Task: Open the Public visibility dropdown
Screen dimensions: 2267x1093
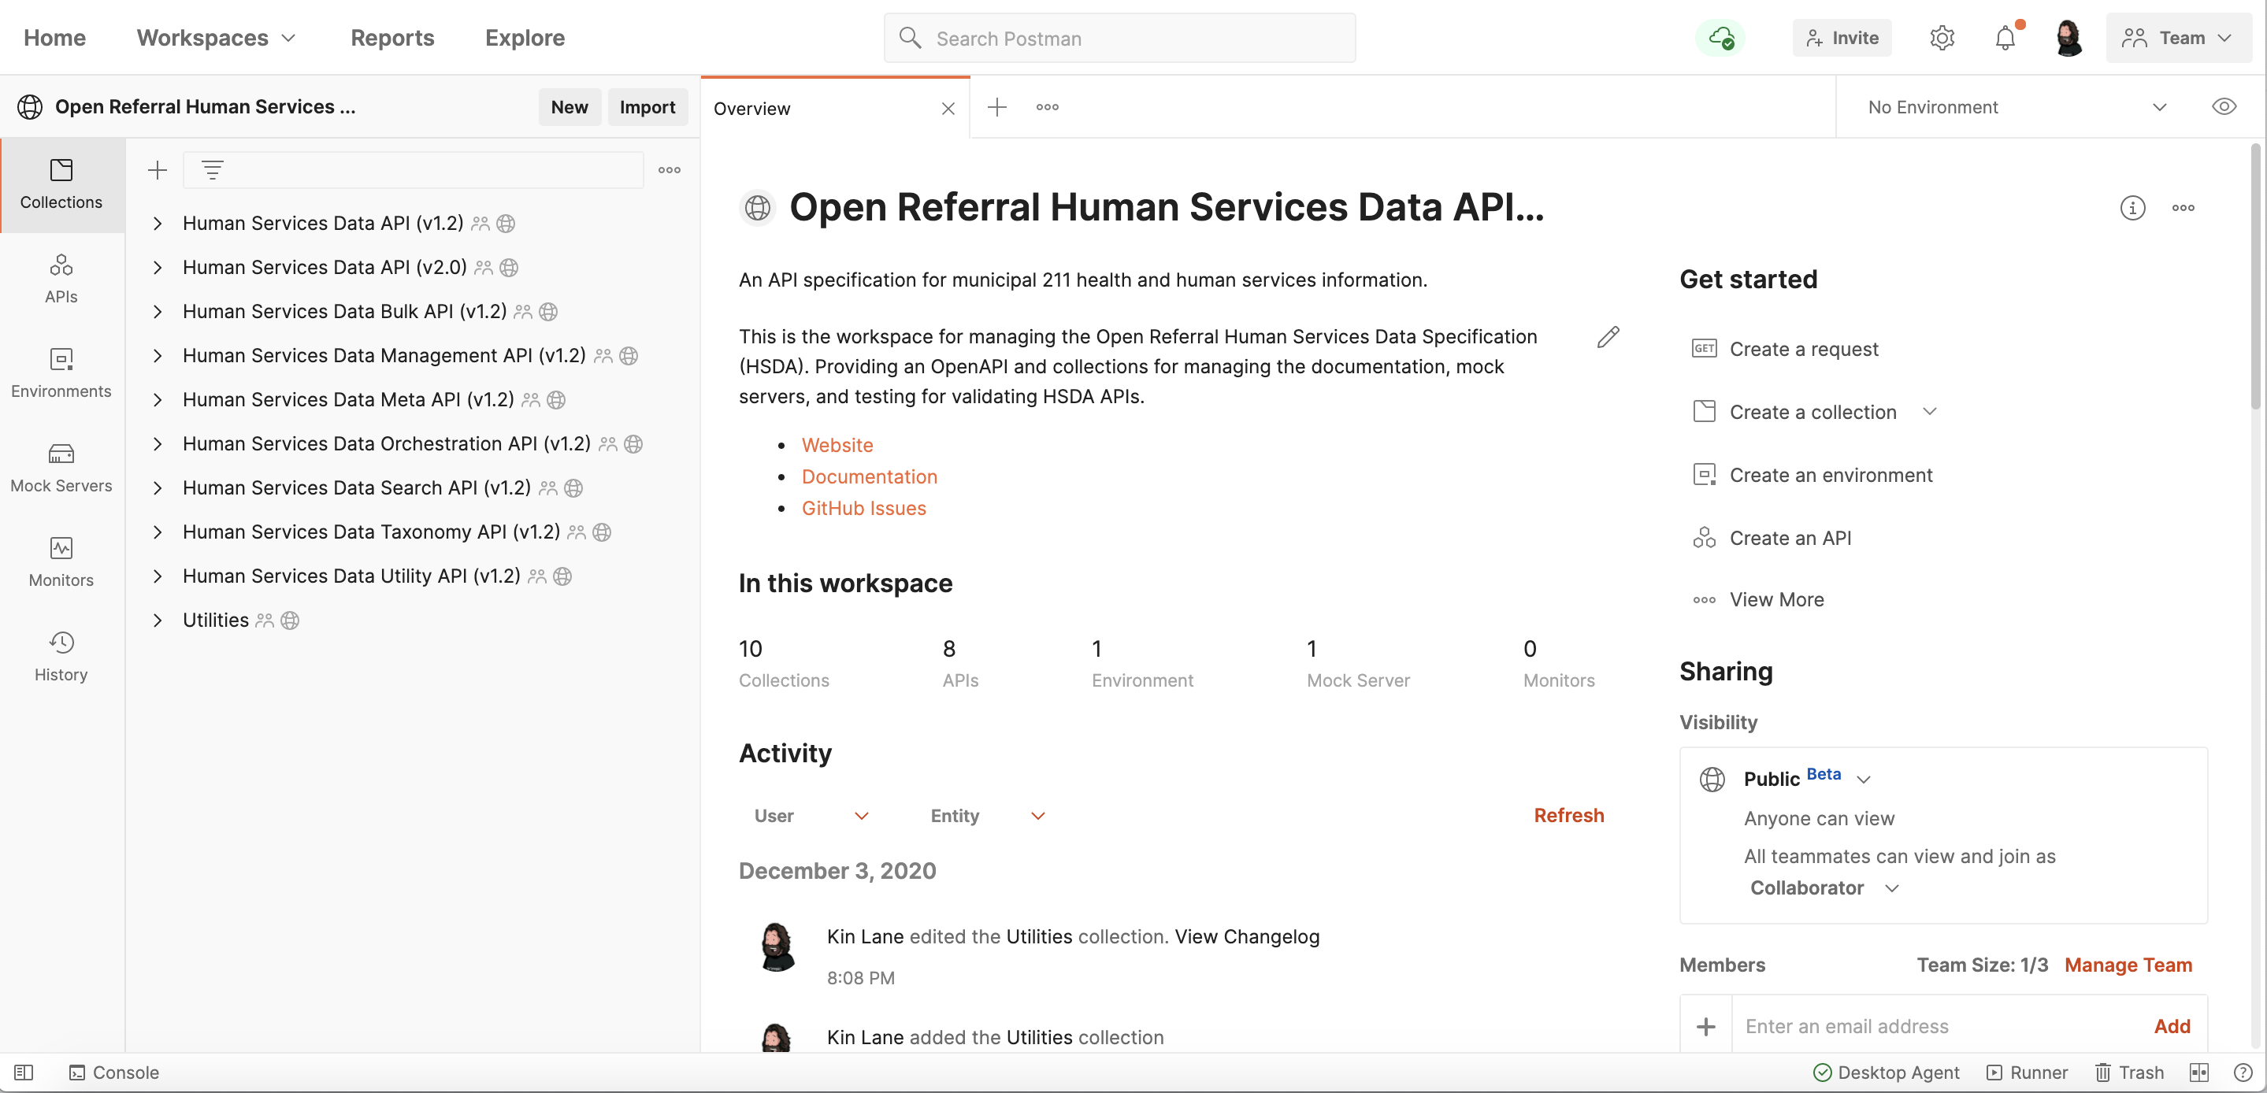Action: (1807, 778)
